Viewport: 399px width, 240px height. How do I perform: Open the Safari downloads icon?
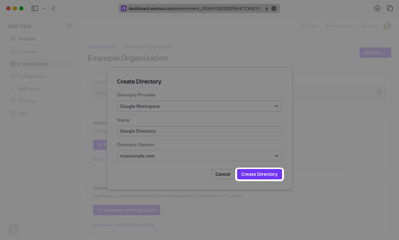tap(377, 8)
